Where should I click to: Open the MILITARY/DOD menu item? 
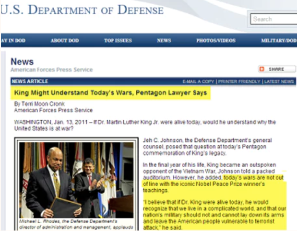(x=279, y=40)
